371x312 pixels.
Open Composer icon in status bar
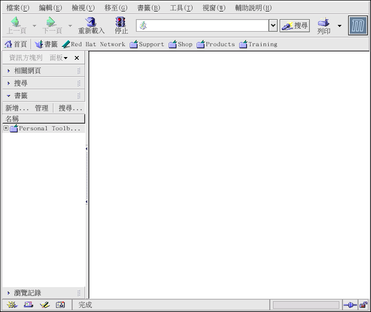pos(45,305)
